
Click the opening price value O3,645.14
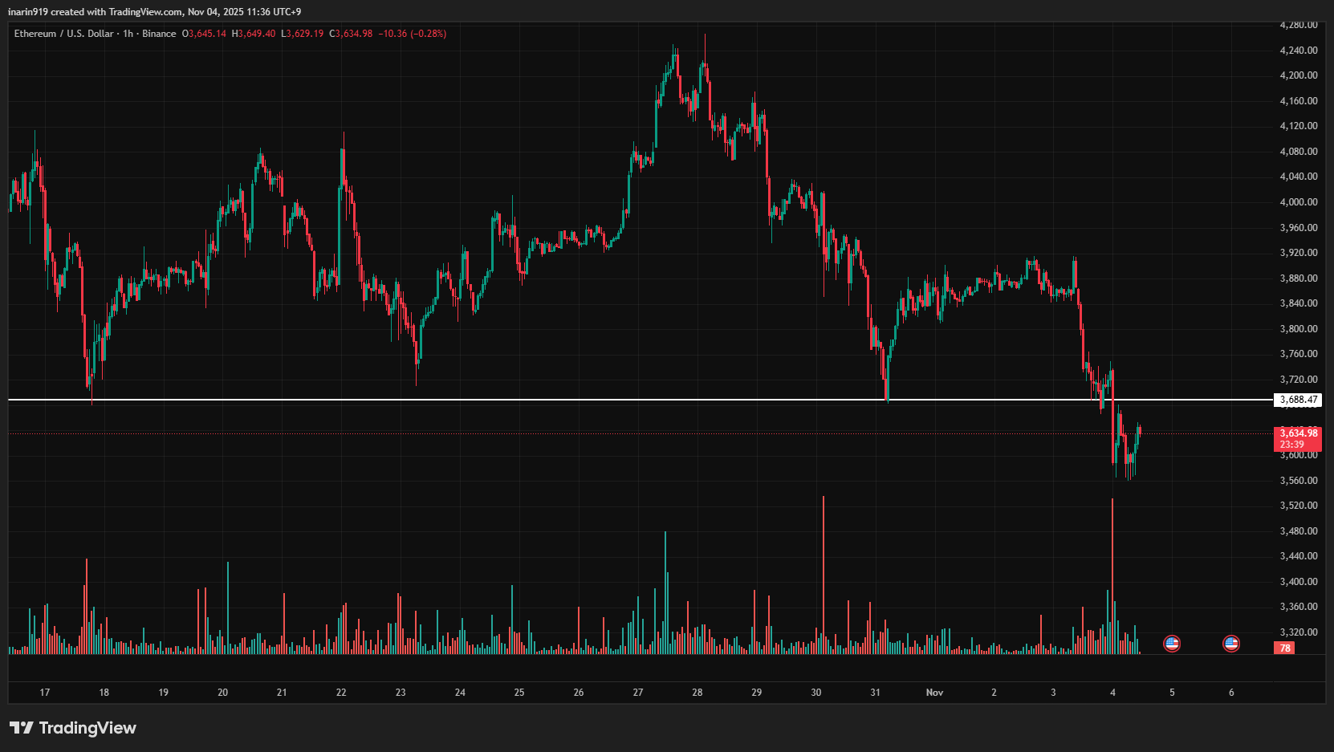pyautogui.click(x=204, y=34)
